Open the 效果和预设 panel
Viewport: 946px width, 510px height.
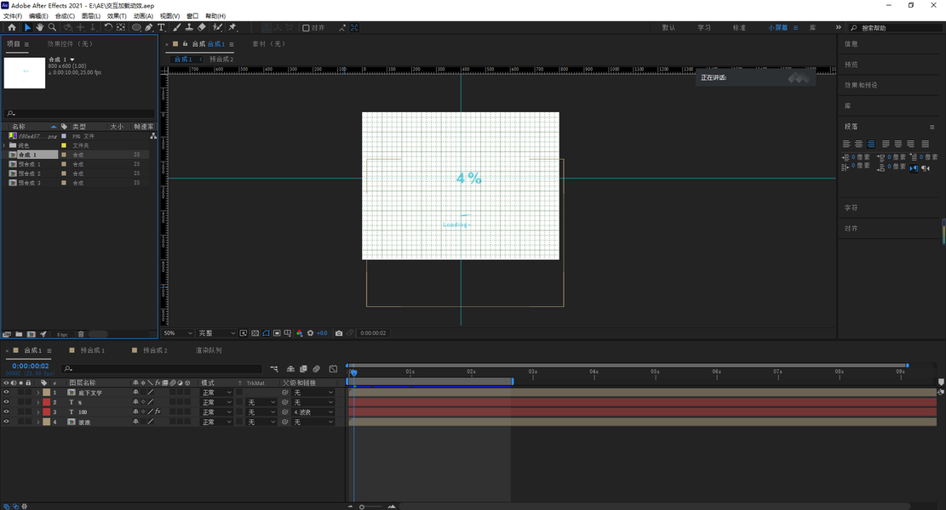point(861,86)
